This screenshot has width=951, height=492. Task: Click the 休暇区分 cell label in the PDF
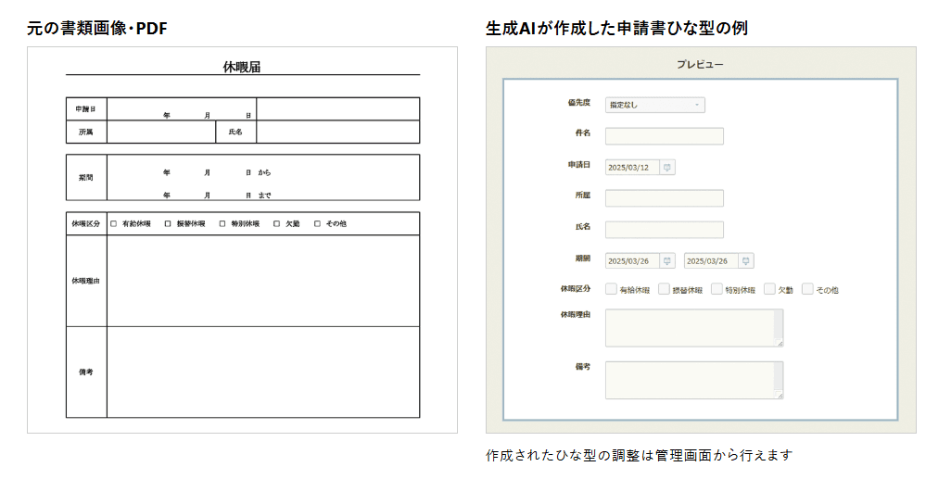coord(85,223)
